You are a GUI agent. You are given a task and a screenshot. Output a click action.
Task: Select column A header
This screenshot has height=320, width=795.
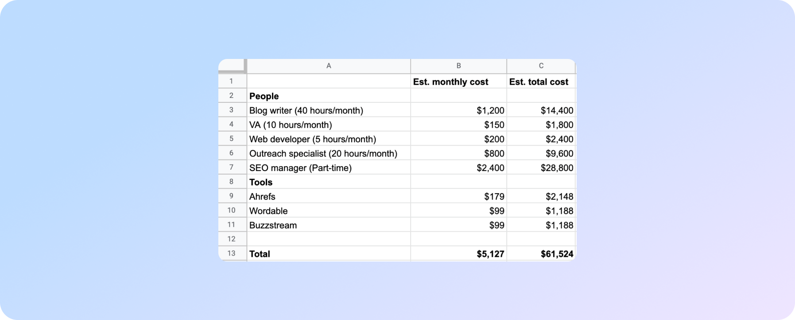coord(328,66)
